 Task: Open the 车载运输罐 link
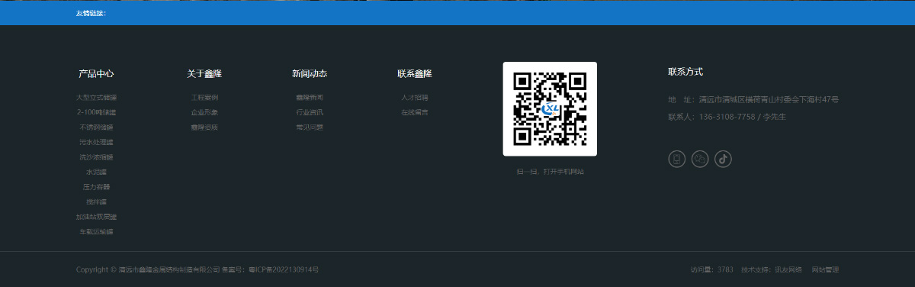click(x=96, y=231)
